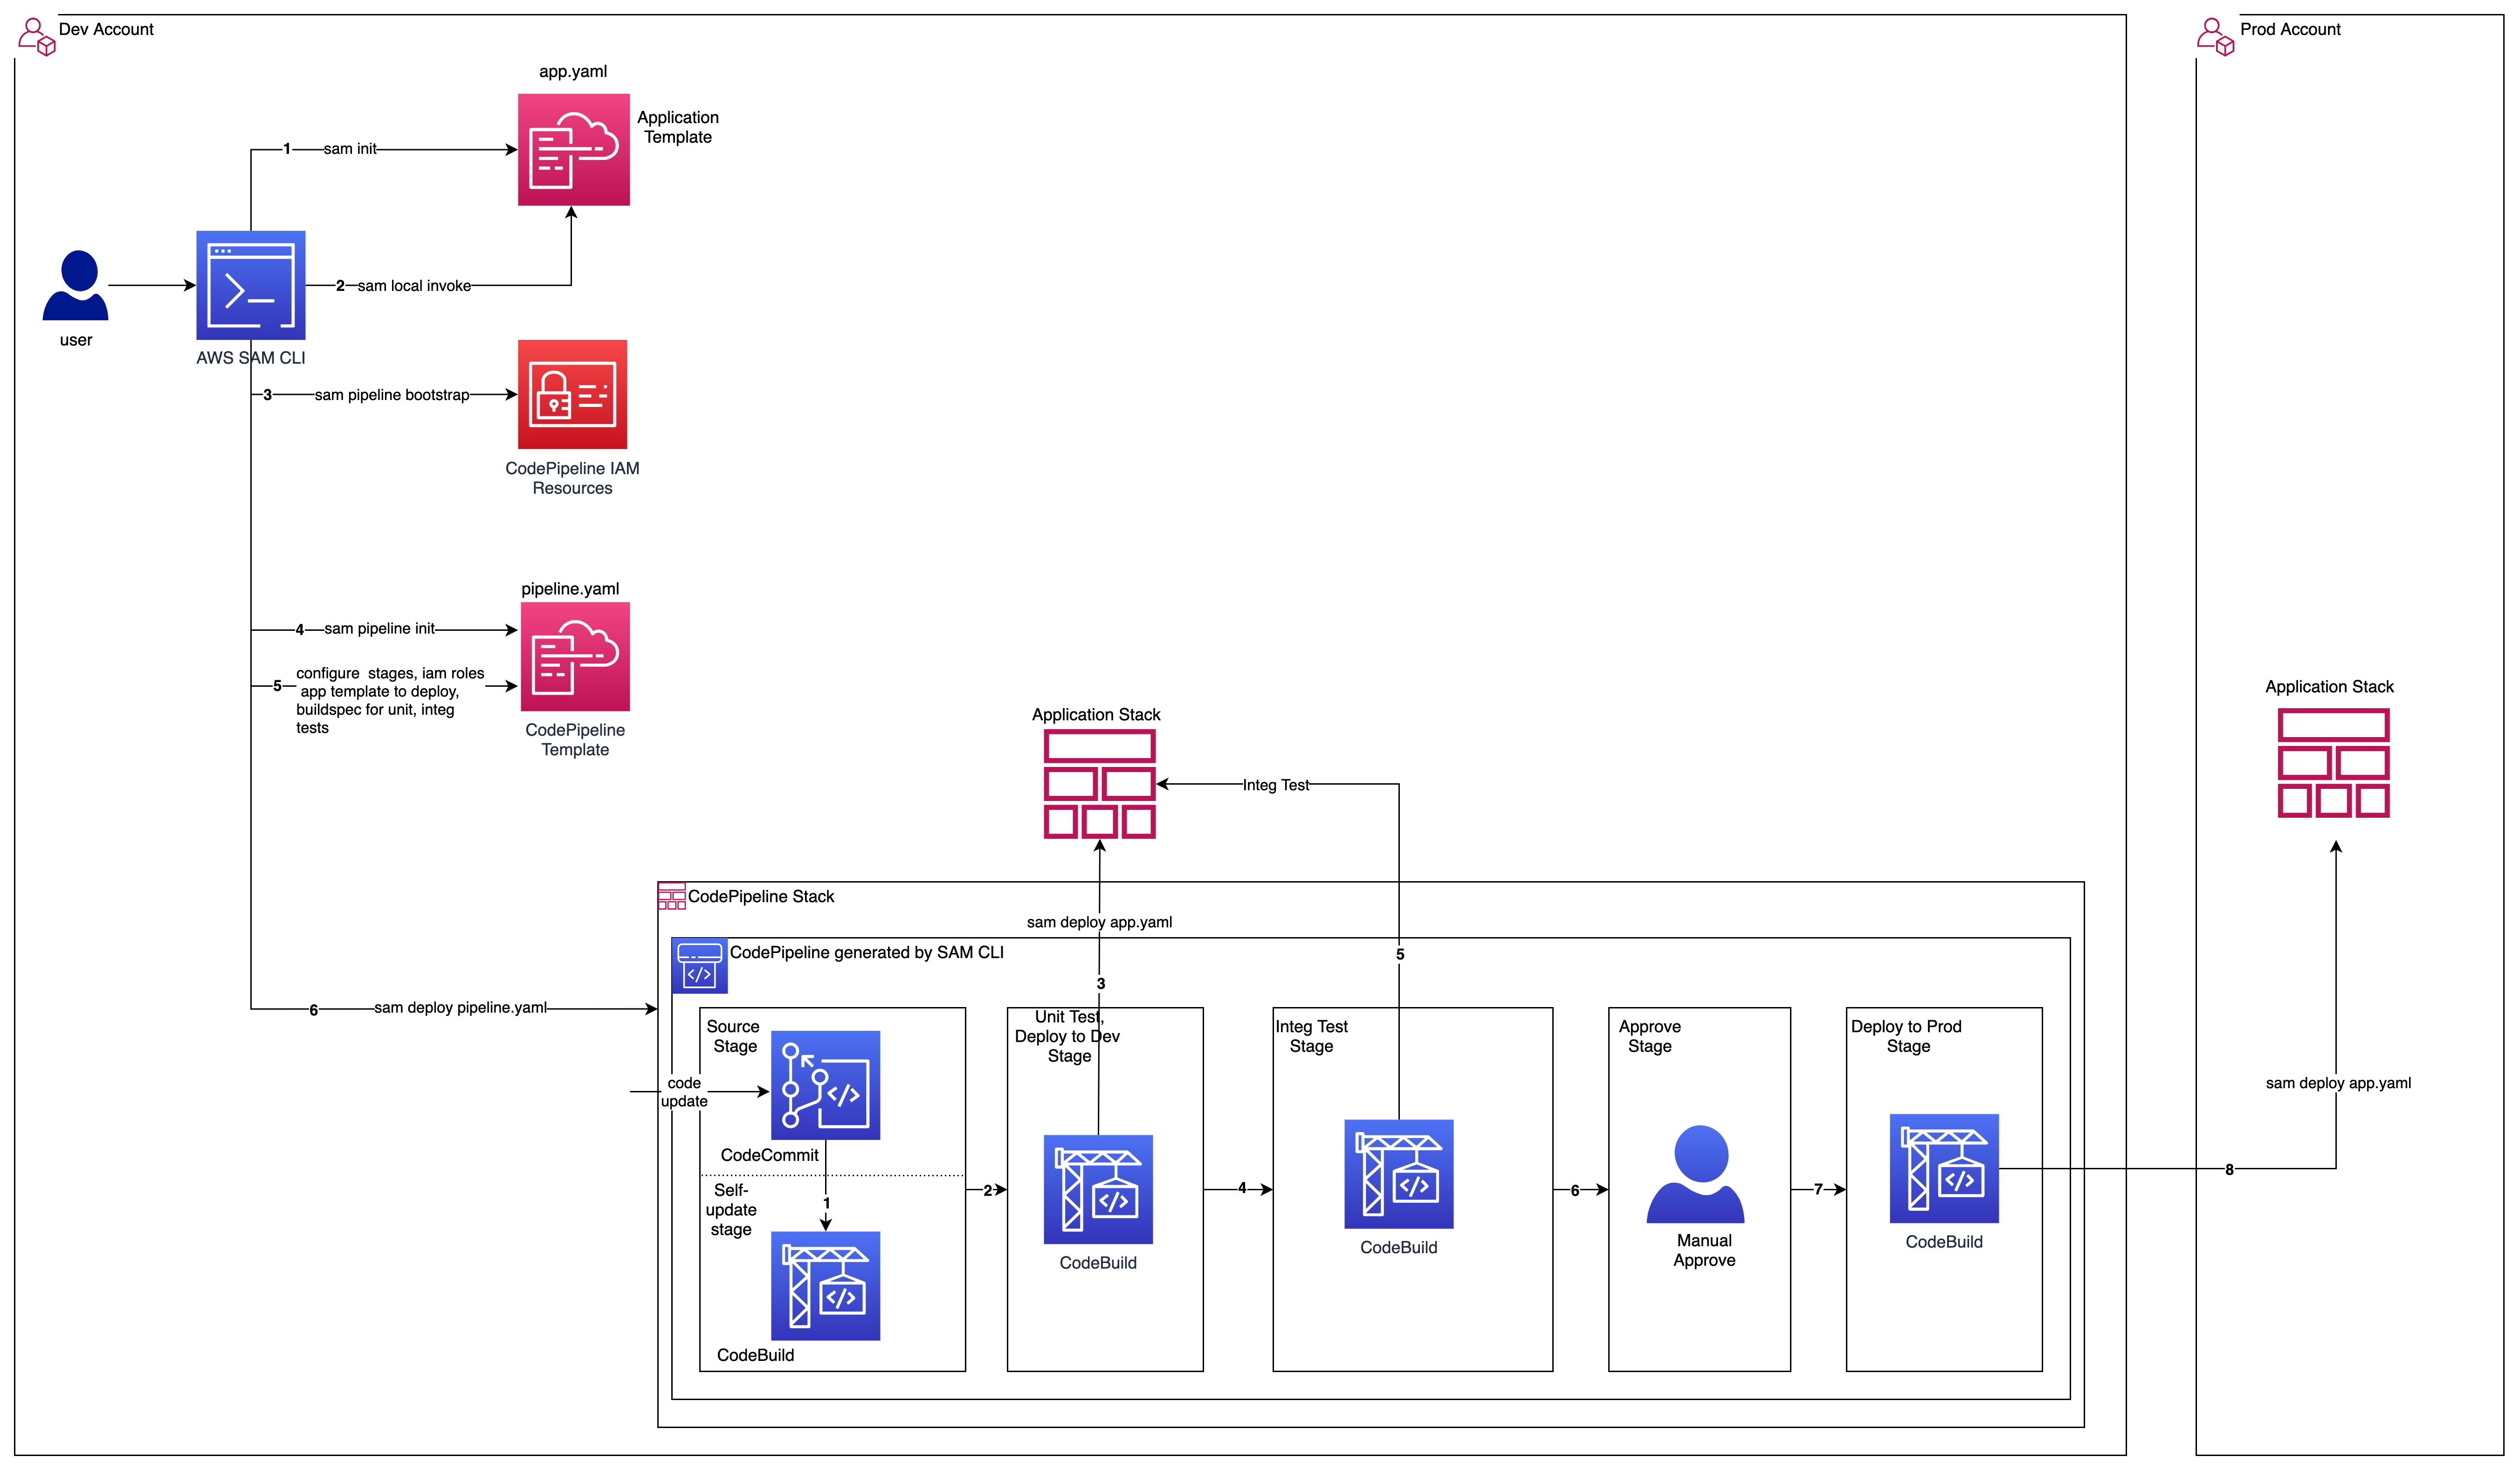Click the Deploy to Prod CodeBuild icon
Viewport: 2520px width, 1470px height.
tap(1945, 1169)
